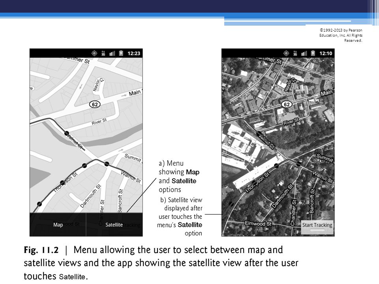Click the River St label on the satellite view

click(x=291, y=122)
